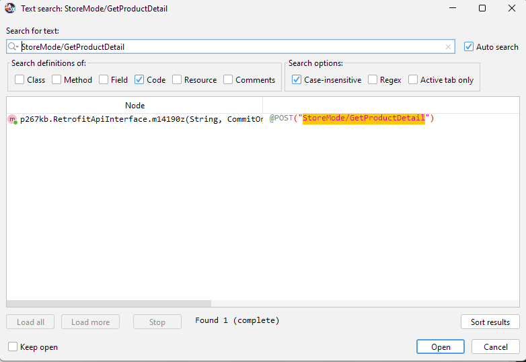Clear search text with the X icon
The width and height of the screenshot is (526, 362).
pyautogui.click(x=448, y=47)
